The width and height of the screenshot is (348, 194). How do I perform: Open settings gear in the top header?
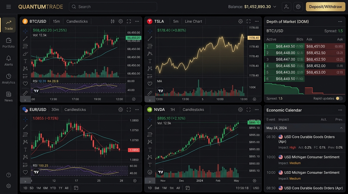(298, 7)
